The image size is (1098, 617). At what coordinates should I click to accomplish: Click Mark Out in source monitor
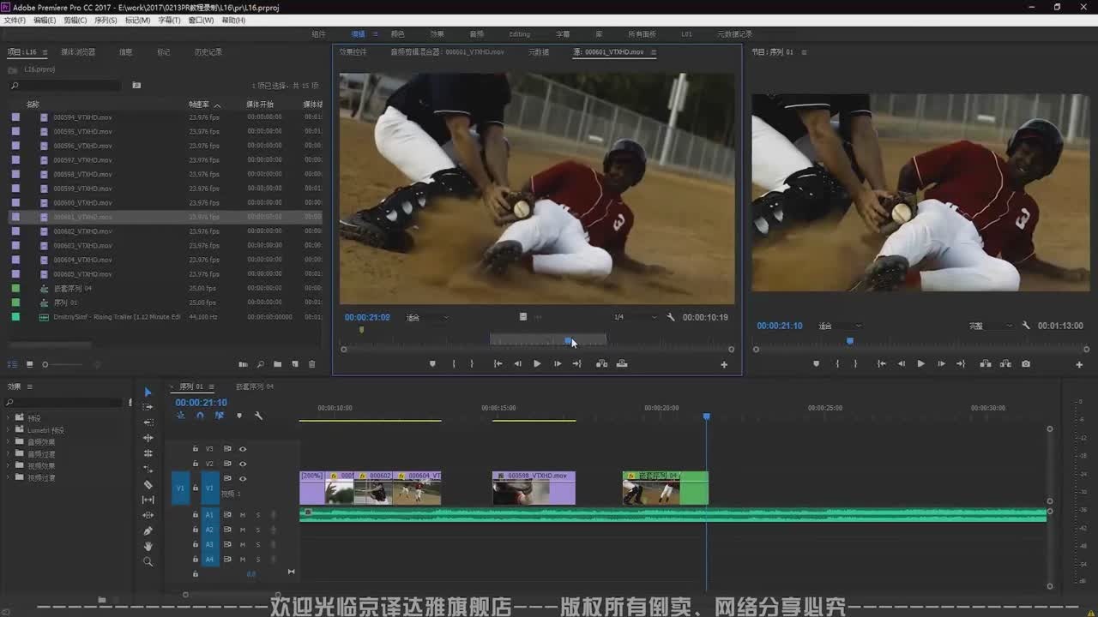click(472, 363)
